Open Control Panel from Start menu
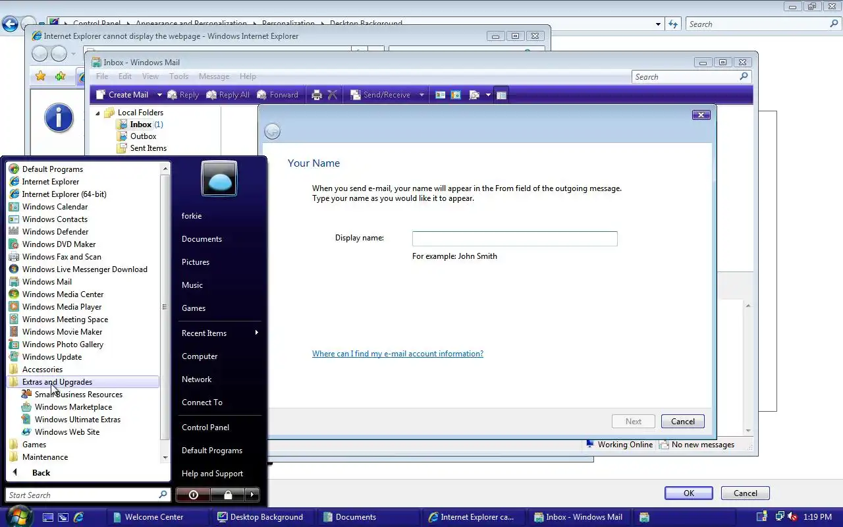Viewport: 843px width, 527px height. pos(219,428)
